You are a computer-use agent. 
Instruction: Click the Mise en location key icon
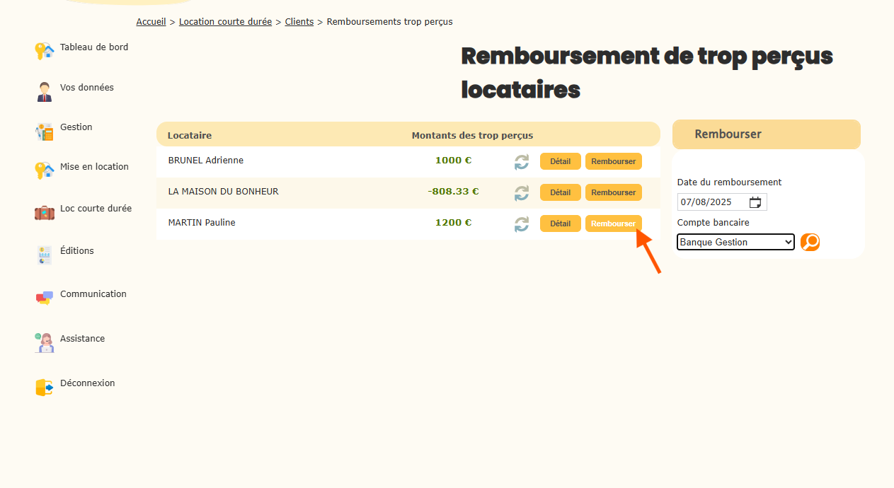point(45,170)
